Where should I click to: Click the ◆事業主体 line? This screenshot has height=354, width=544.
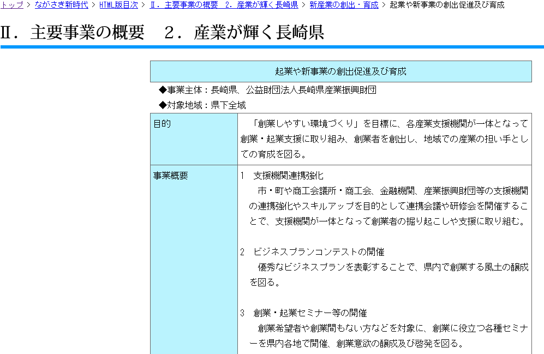267,90
